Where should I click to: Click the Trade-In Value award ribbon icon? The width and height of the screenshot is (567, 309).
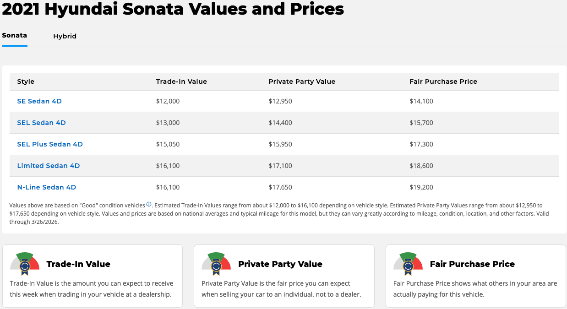point(25,264)
